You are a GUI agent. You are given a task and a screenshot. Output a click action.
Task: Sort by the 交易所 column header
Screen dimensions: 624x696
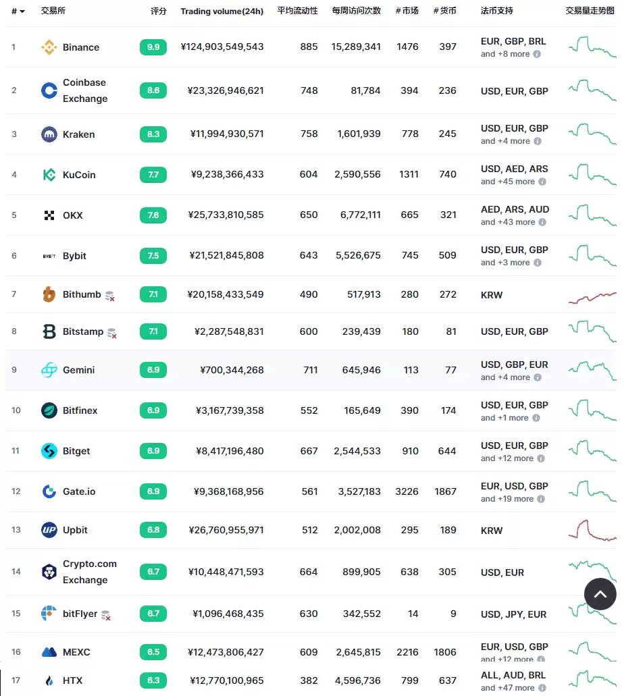tap(53, 11)
